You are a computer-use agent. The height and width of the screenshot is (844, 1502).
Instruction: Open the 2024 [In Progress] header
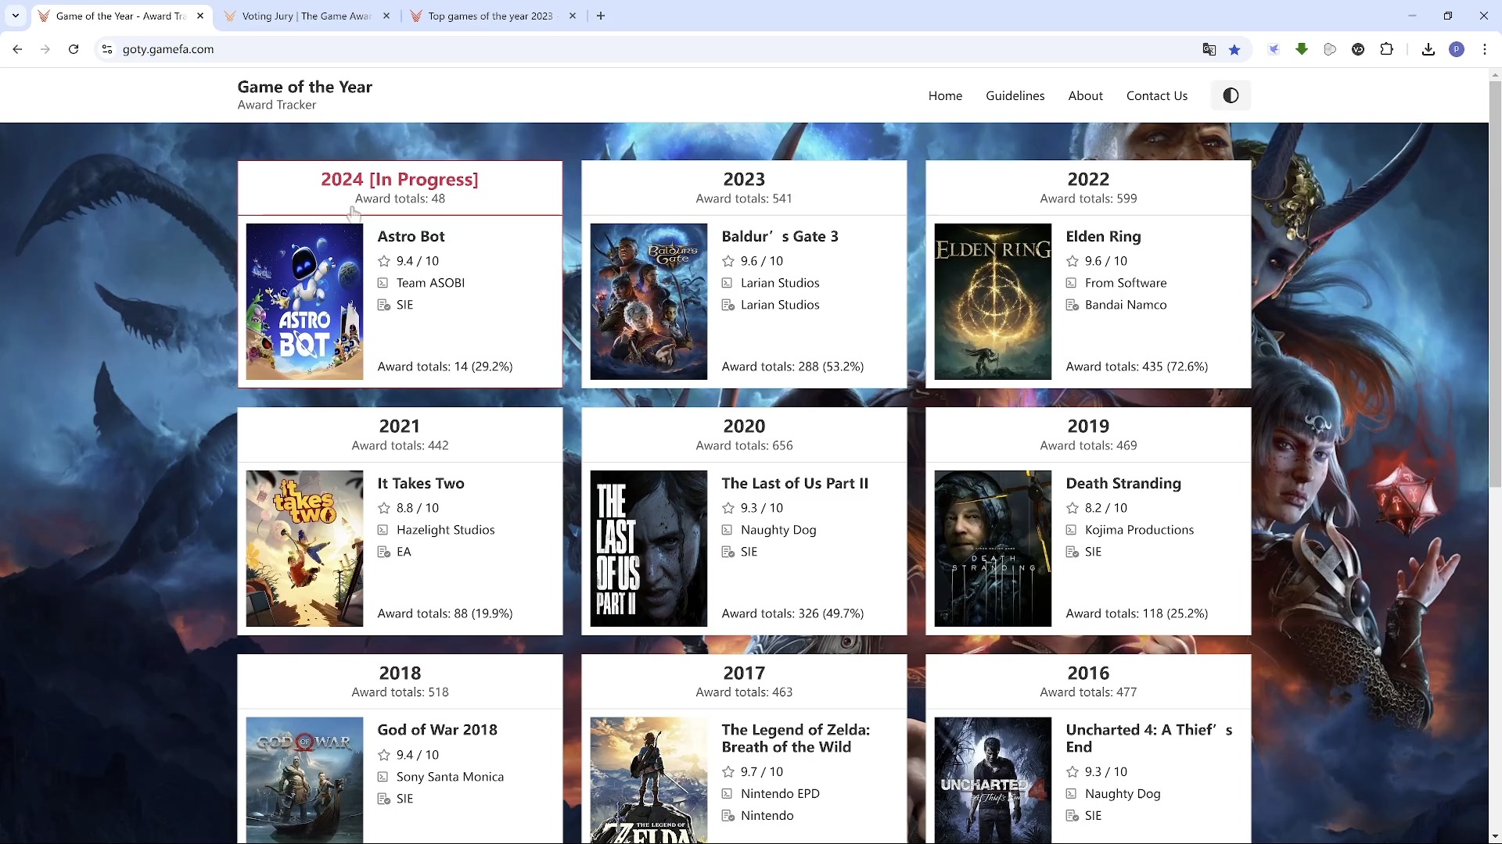(x=400, y=188)
